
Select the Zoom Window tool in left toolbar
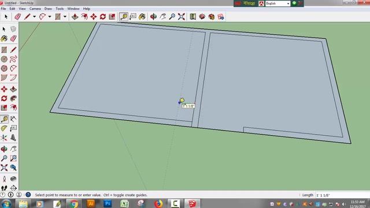pos(13,158)
